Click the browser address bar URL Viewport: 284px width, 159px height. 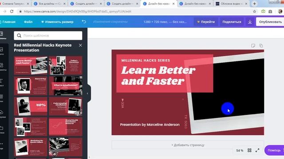point(78,11)
